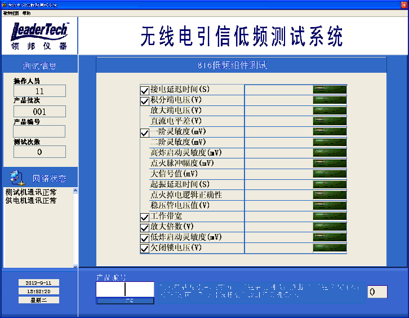Disable the 低炸启动灵敏度(mV) test checkbox
The image size is (409, 318).
145,237
